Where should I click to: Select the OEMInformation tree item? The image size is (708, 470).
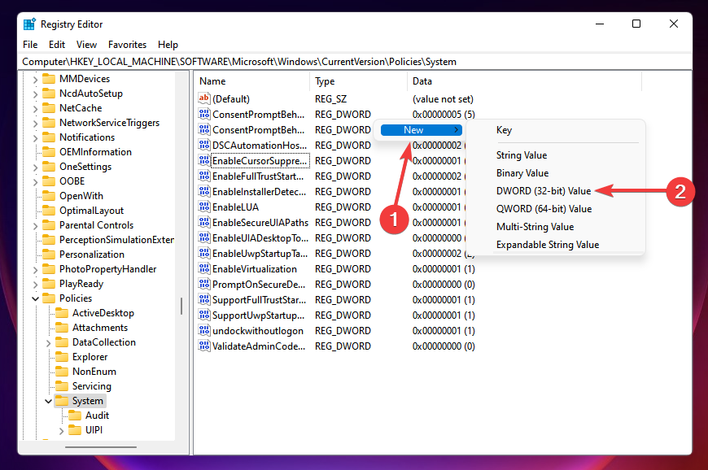(x=95, y=152)
